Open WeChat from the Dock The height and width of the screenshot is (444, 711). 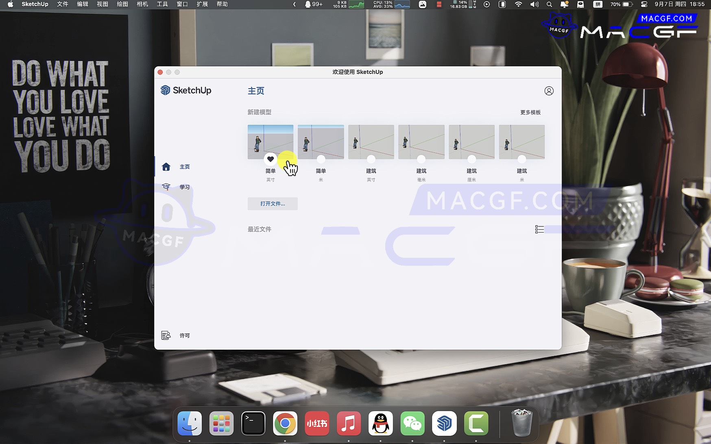[x=412, y=424]
